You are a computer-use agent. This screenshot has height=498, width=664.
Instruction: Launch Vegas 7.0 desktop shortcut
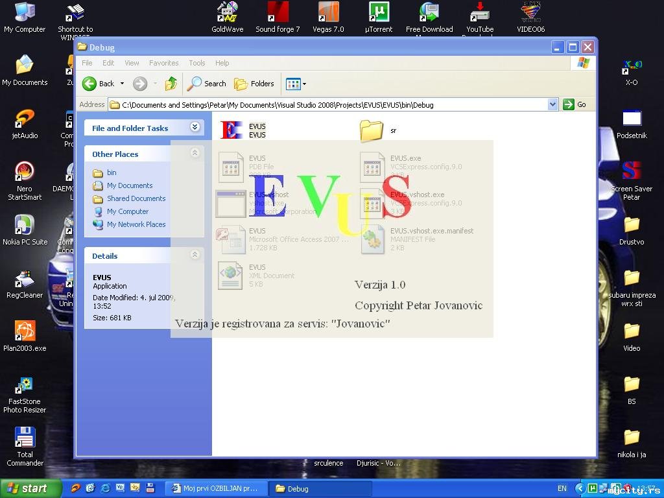point(328,17)
